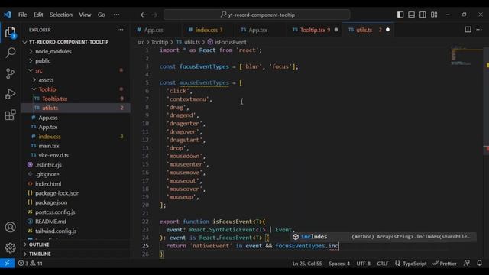Click the Tooltip breadcrumb folder
Image resolution: width=489 pixels, height=275 pixels.
click(160, 42)
